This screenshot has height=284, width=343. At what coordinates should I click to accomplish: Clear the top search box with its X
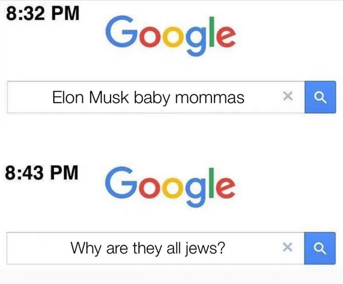click(x=287, y=96)
